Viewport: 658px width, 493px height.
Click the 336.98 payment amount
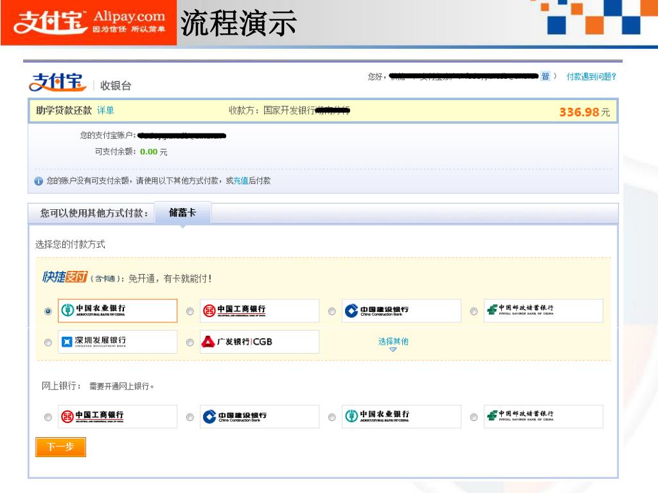(x=579, y=112)
